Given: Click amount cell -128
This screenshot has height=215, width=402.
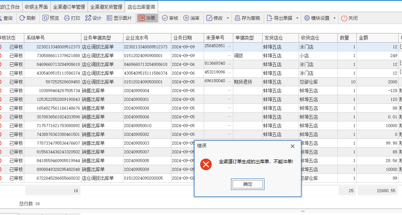Looking at the screenshot, I should (377, 91).
